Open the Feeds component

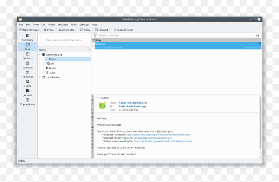[x=28, y=83]
